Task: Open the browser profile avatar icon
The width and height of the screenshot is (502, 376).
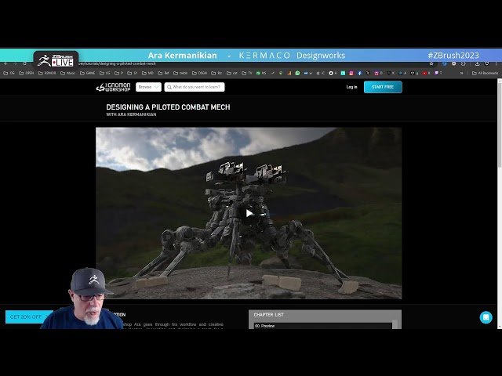Action: (486, 63)
